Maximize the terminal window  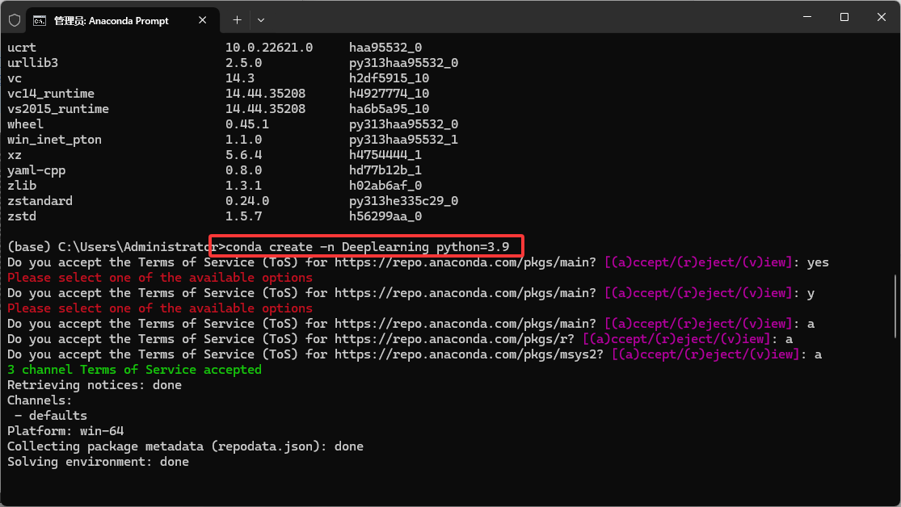[x=844, y=17]
